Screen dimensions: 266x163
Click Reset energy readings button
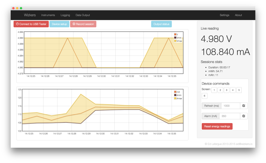[217, 126]
